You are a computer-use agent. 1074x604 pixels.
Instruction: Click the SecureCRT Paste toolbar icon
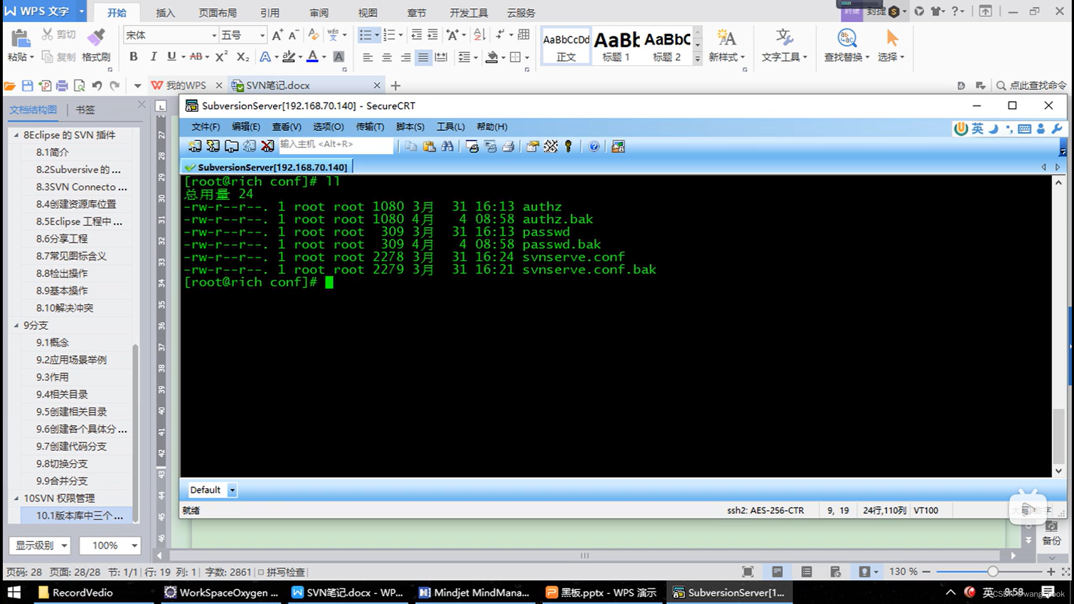(x=429, y=147)
